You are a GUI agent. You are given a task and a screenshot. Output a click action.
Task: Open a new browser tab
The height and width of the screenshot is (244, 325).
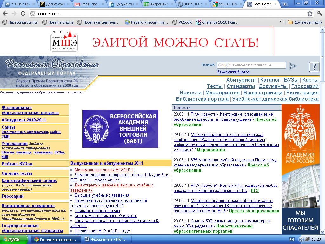click(285, 4)
